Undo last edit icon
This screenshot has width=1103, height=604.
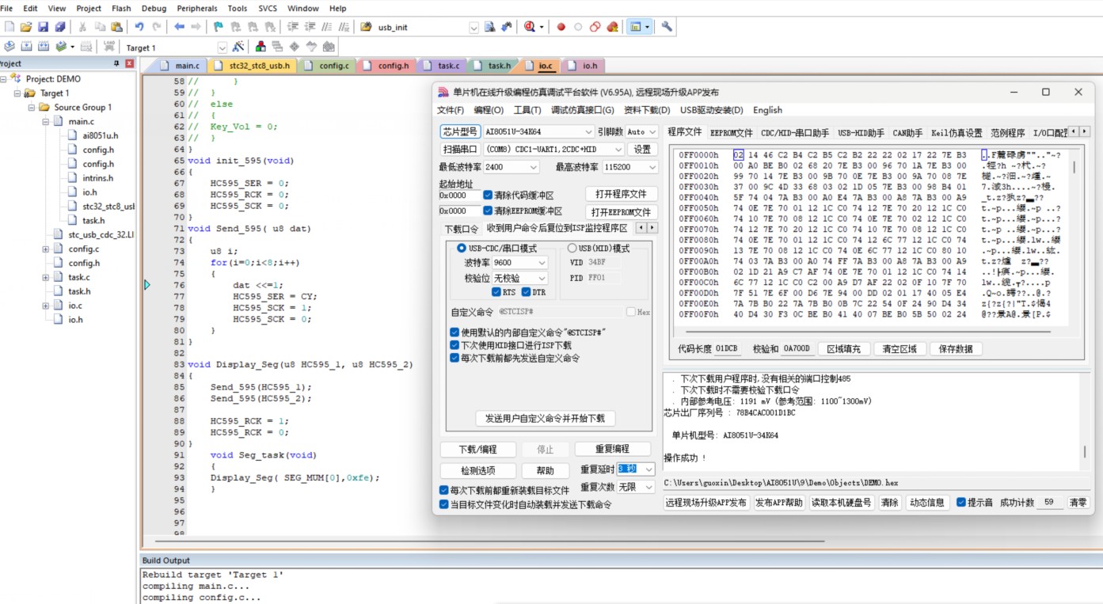click(139, 27)
